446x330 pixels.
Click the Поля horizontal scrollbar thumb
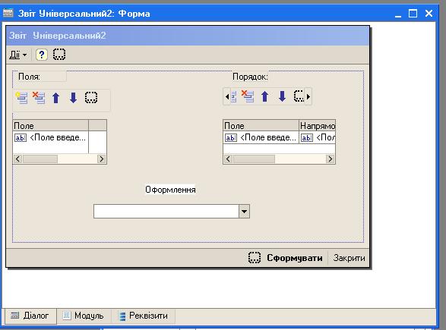pyautogui.click(x=40, y=159)
